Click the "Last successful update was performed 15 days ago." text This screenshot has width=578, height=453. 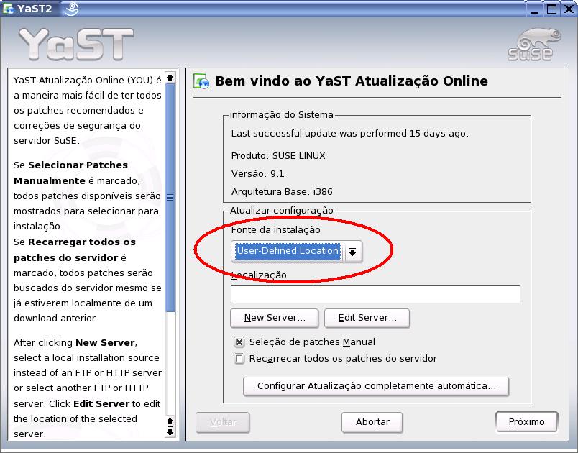[x=350, y=134]
